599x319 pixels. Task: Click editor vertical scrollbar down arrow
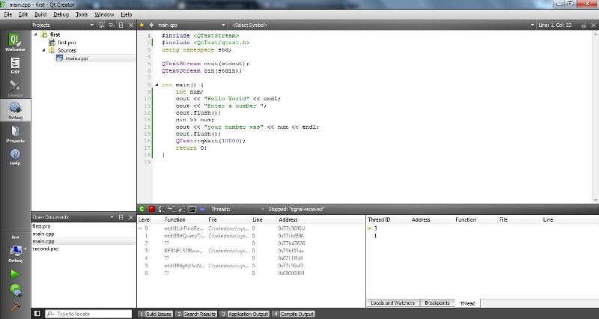595,200
